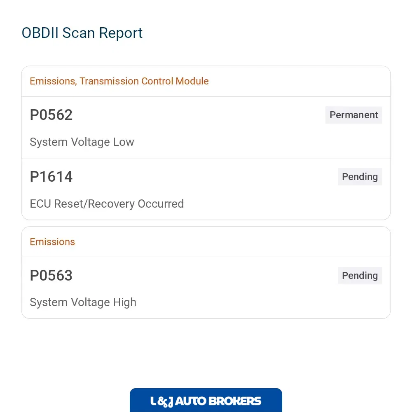Click the System Voltage Low description
412x412 pixels.
point(82,142)
